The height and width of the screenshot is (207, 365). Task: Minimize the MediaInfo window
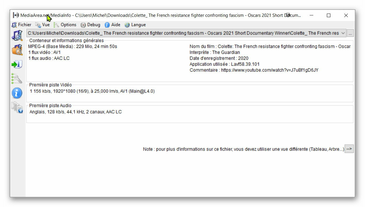tap(311, 15)
